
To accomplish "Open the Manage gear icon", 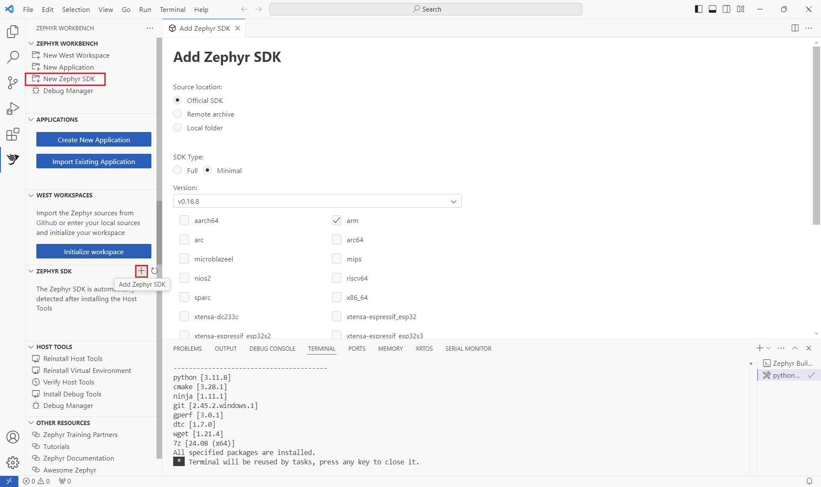I will coord(13,462).
